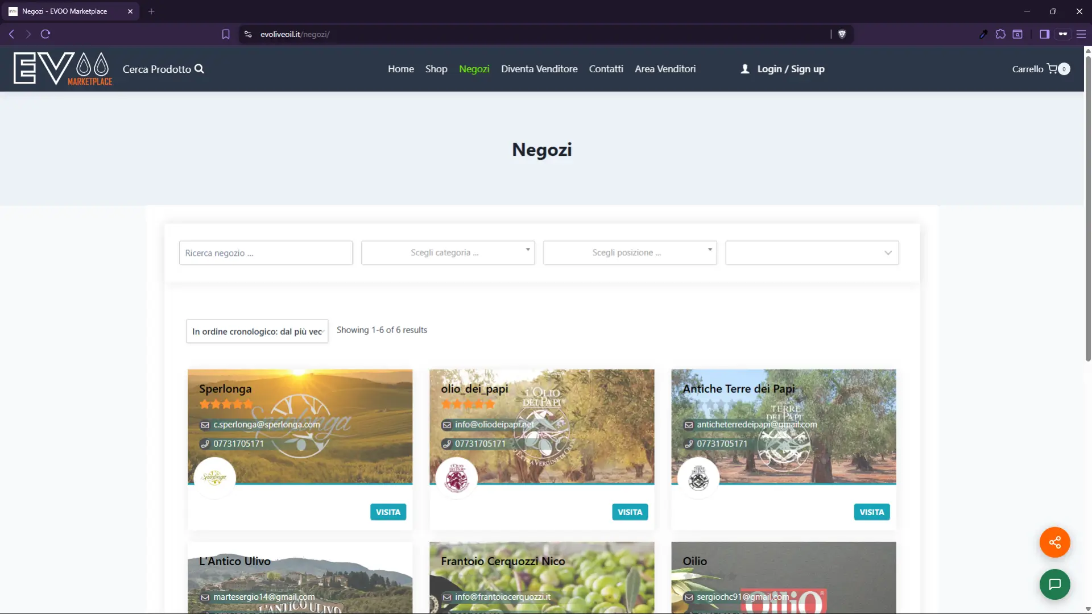This screenshot has height=614, width=1092.
Task: Bookmark this page icon
Action: 226,34
